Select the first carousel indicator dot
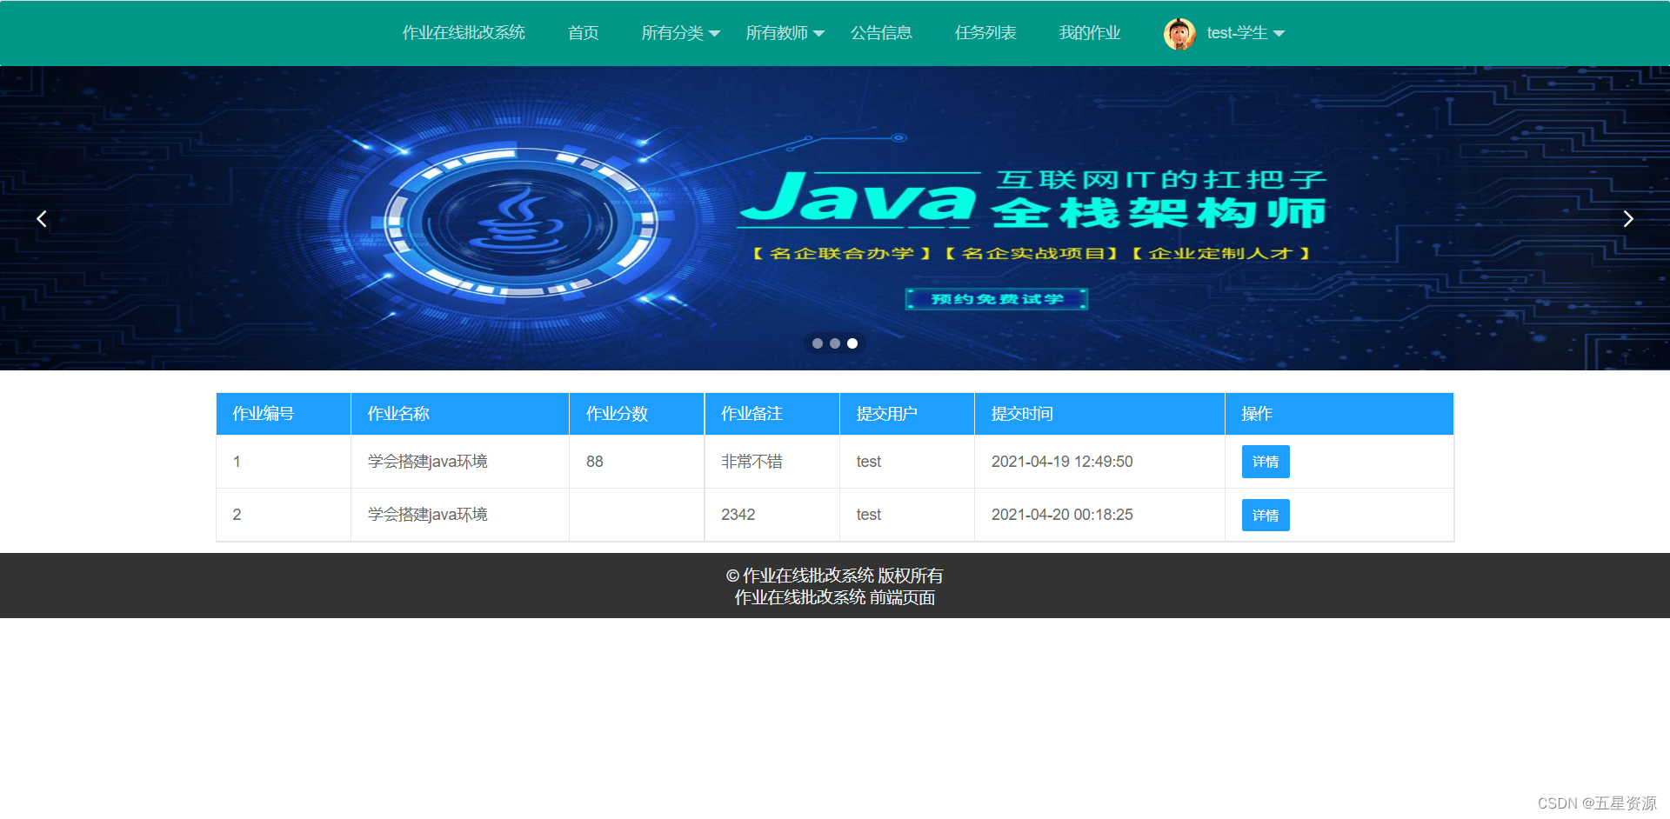The height and width of the screenshot is (819, 1670). click(x=818, y=343)
